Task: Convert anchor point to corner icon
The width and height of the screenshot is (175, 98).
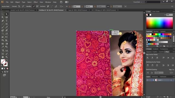Action: pyautogui.click(x=19, y=7)
